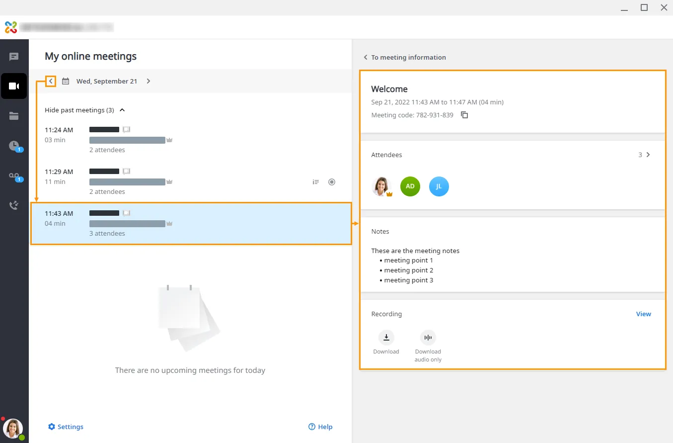This screenshot has width=673, height=443.
Task: Click the 'meeting point 2' note line
Action: click(408, 270)
